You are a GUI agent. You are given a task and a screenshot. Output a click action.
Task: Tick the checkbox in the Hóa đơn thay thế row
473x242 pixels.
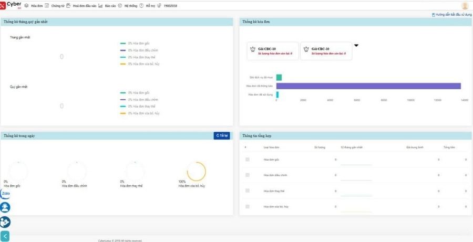coord(248,191)
